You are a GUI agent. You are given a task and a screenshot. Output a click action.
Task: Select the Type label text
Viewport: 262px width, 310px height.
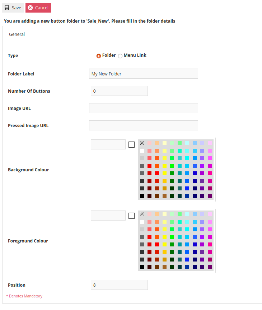click(13, 56)
